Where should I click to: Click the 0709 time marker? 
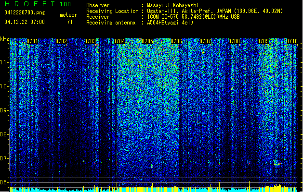click(x=263, y=41)
